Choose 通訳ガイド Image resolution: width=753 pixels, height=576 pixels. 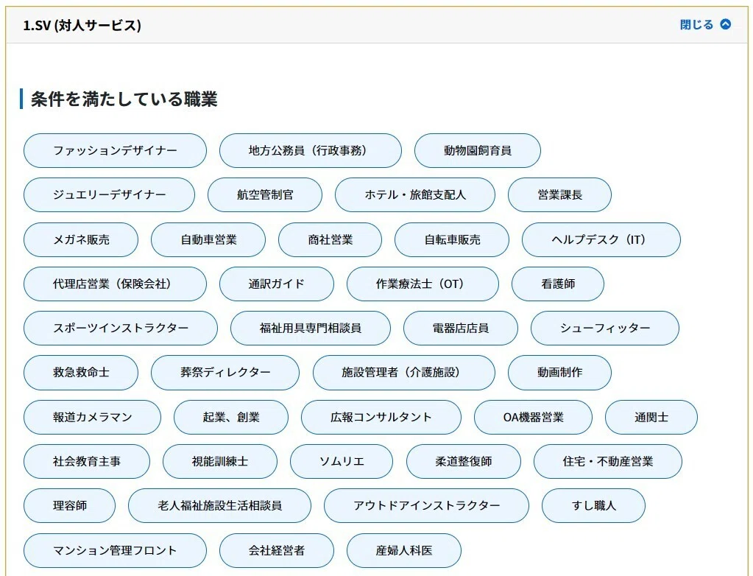tap(277, 284)
